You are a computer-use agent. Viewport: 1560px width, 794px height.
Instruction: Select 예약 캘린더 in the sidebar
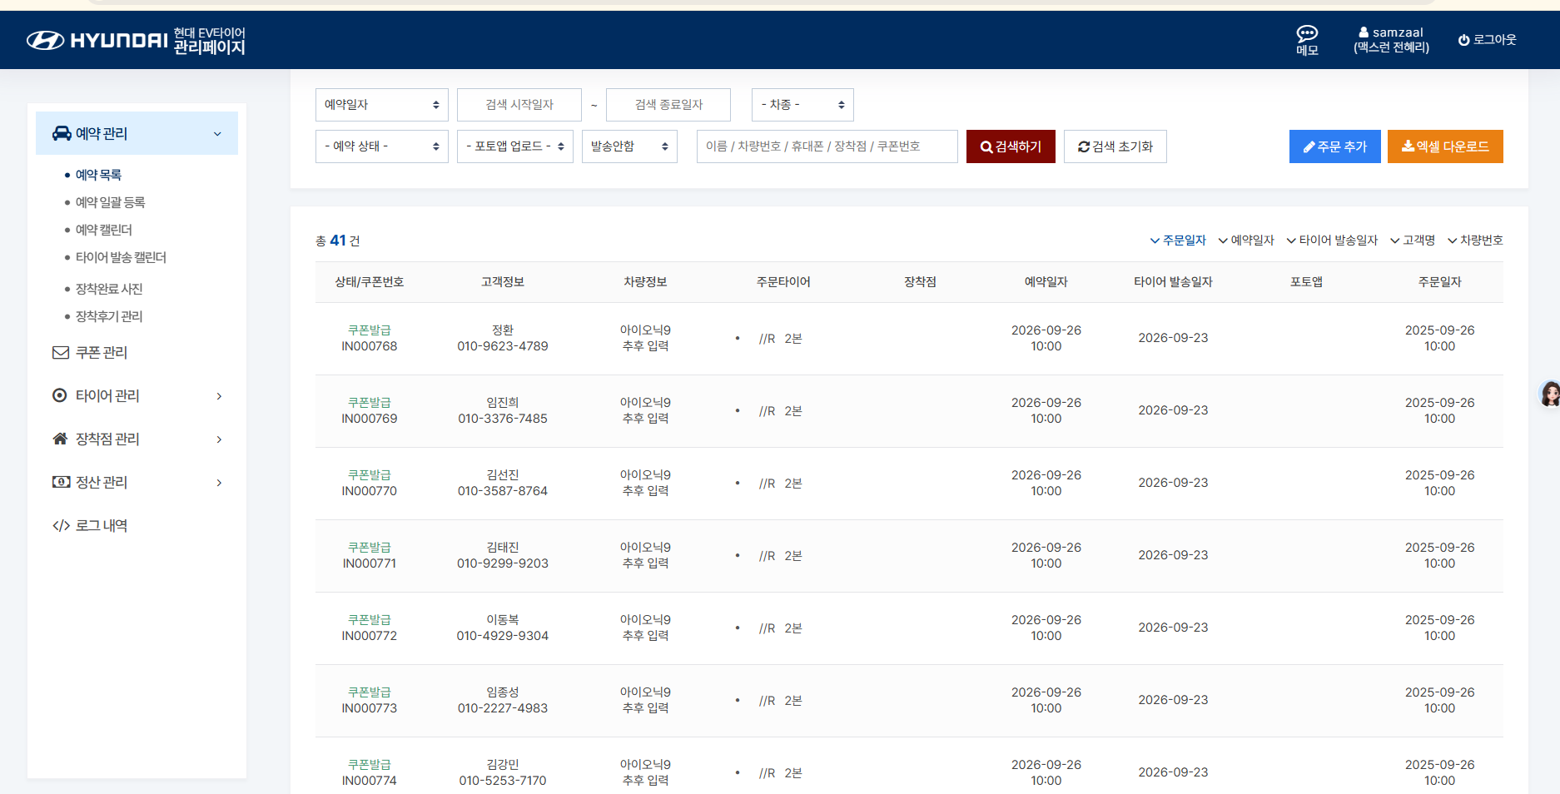[x=104, y=230]
